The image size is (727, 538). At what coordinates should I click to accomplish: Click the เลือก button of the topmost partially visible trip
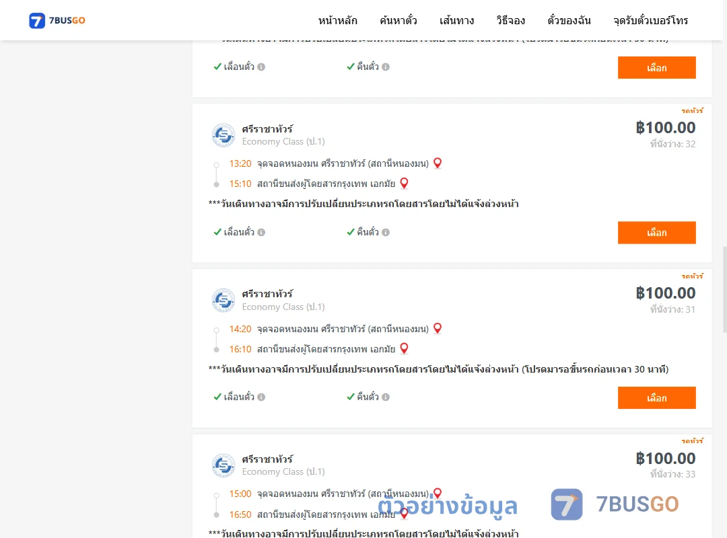[x=656, y=68]
